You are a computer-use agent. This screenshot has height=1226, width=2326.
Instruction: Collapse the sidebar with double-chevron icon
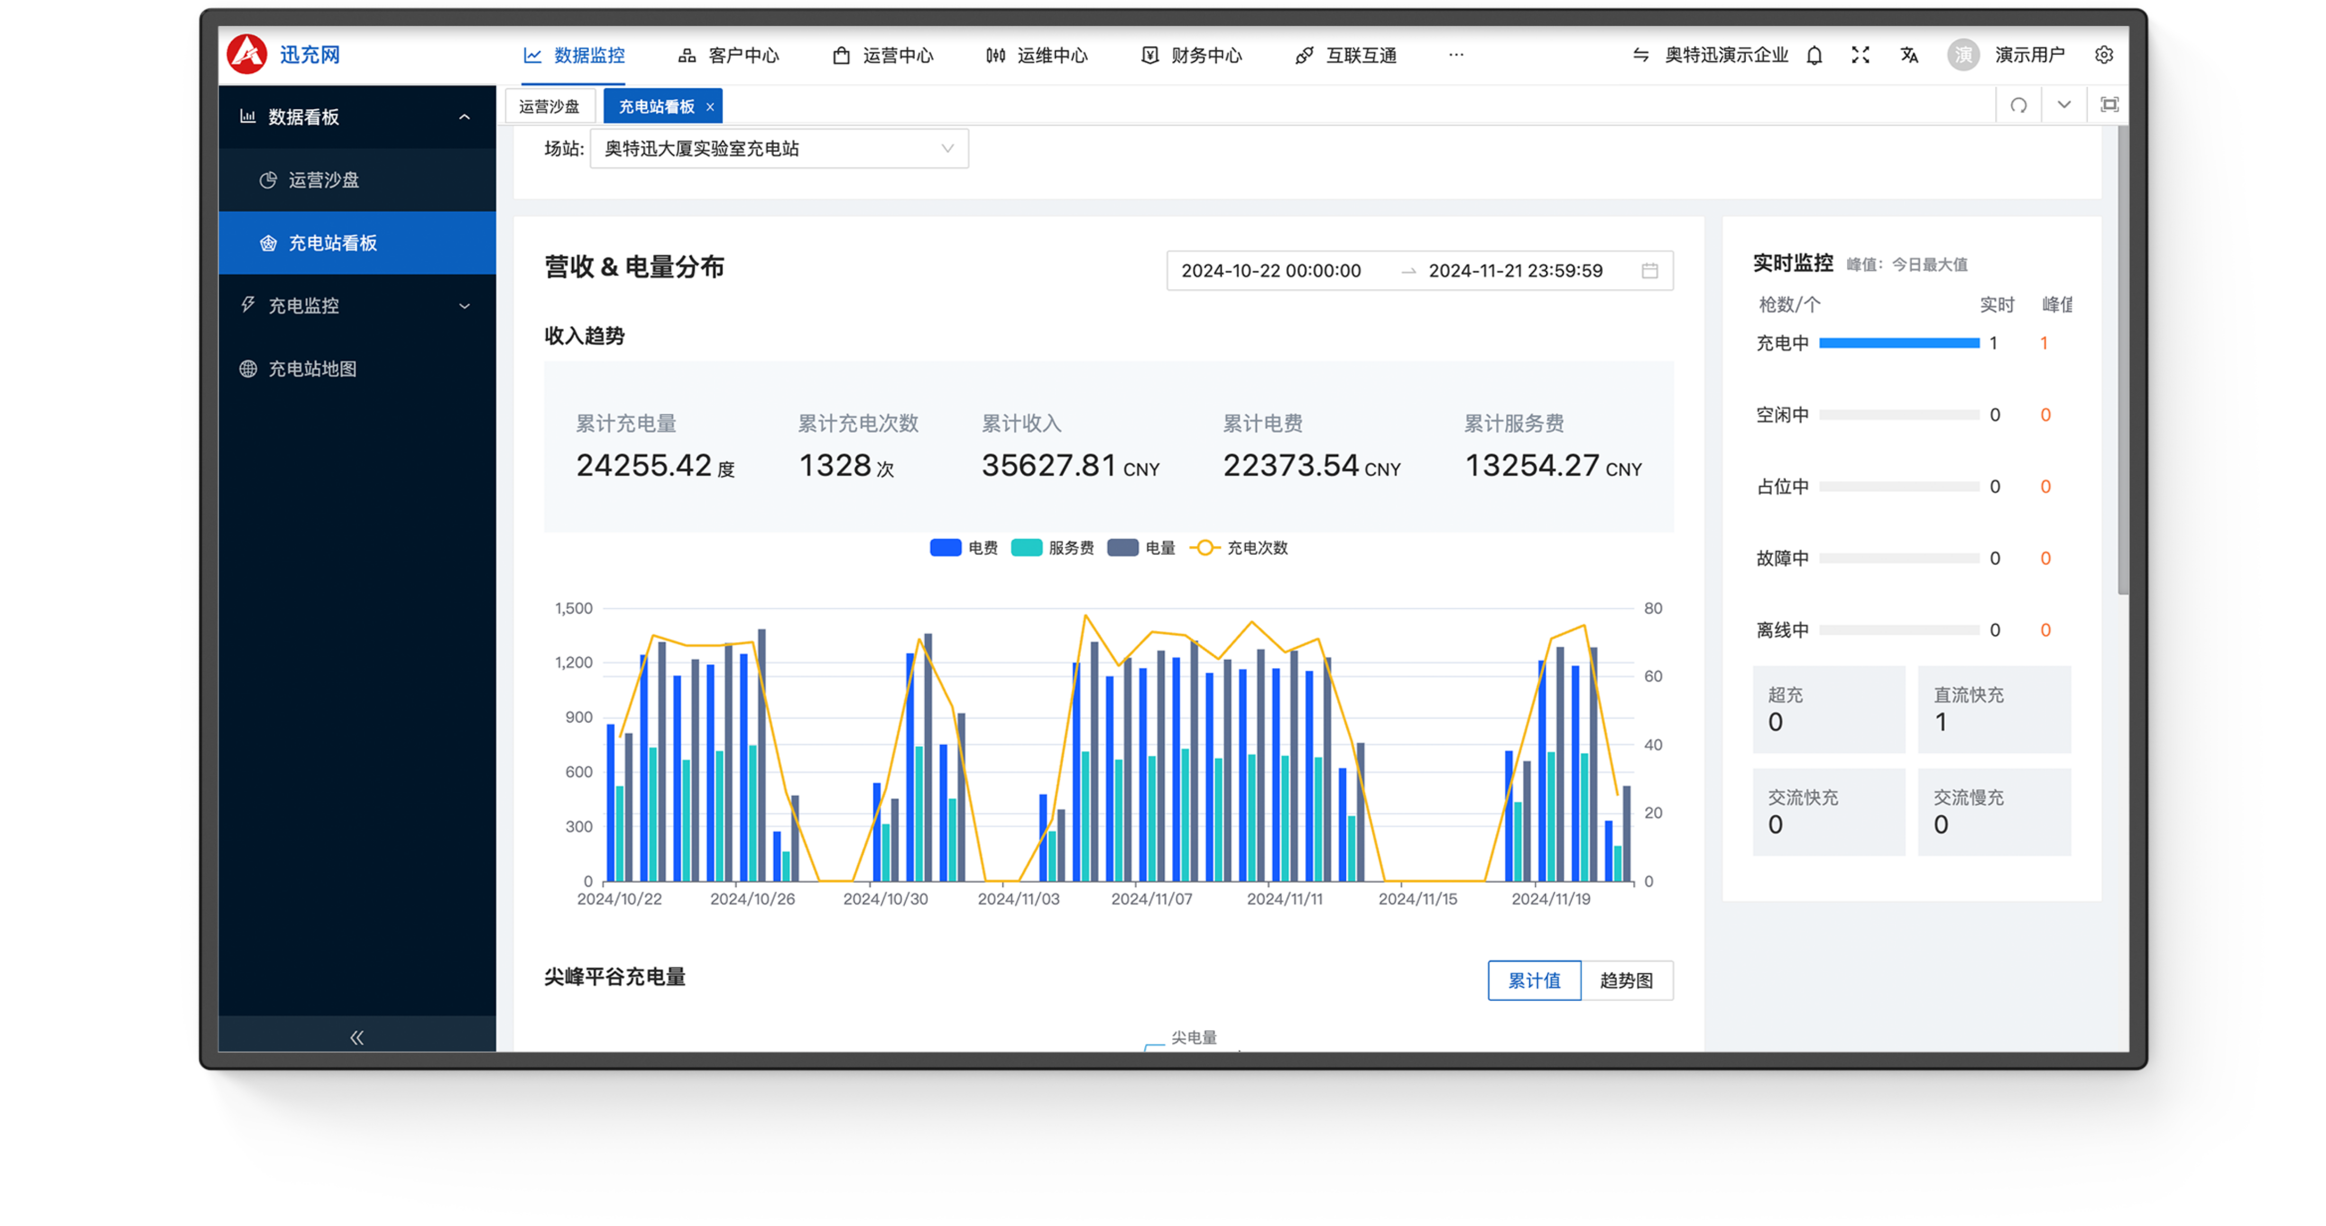[357, 1037]
